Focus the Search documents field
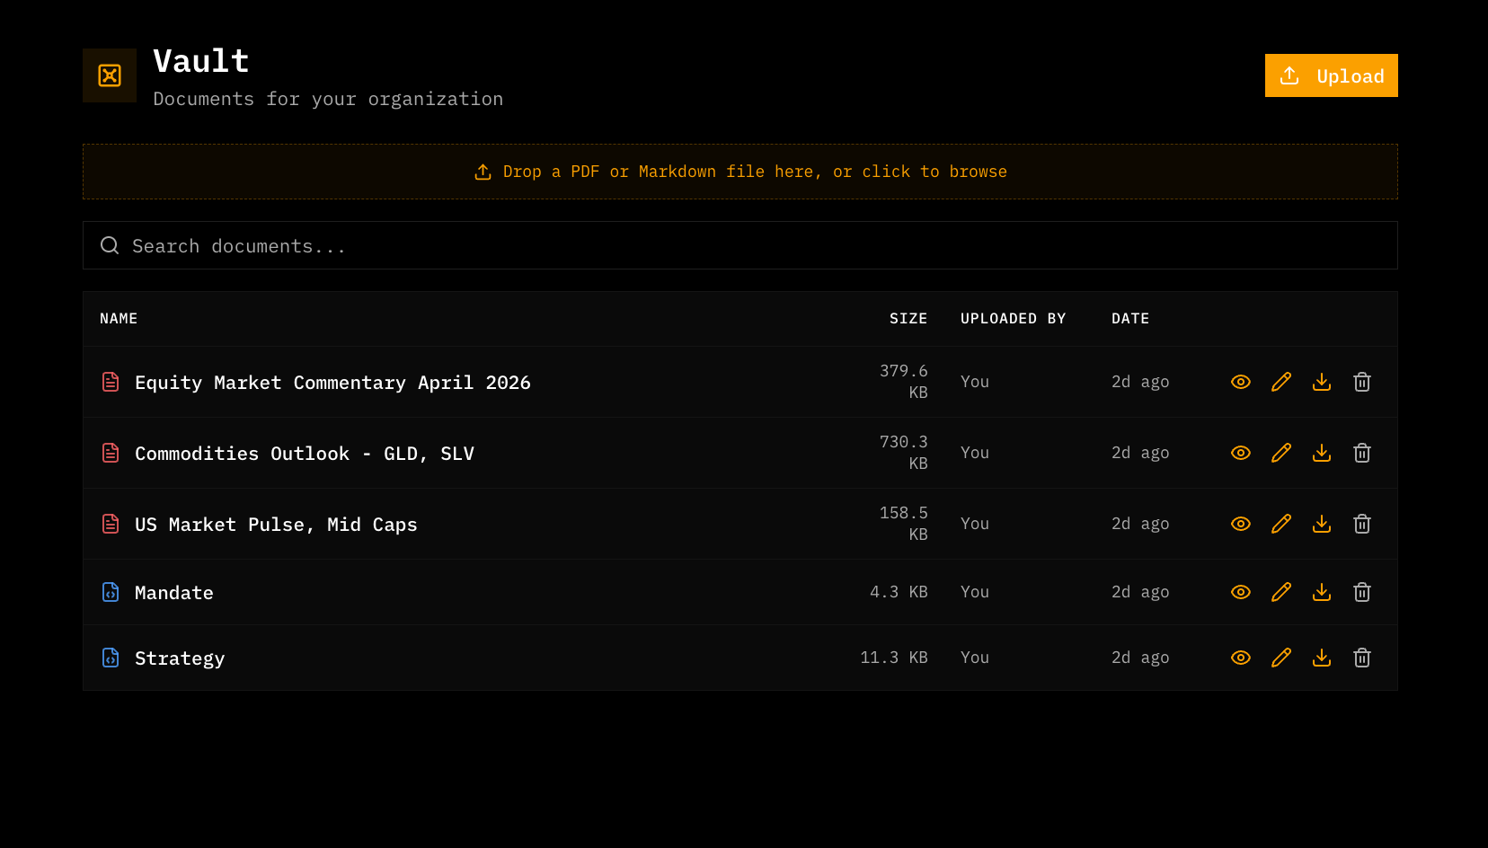The width and height of the screenshot is (1488, 848). tap(740, 245)
